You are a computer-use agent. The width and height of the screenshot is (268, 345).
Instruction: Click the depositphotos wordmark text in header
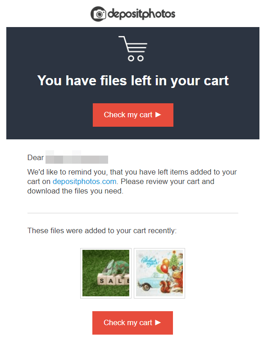coord(141,14)
